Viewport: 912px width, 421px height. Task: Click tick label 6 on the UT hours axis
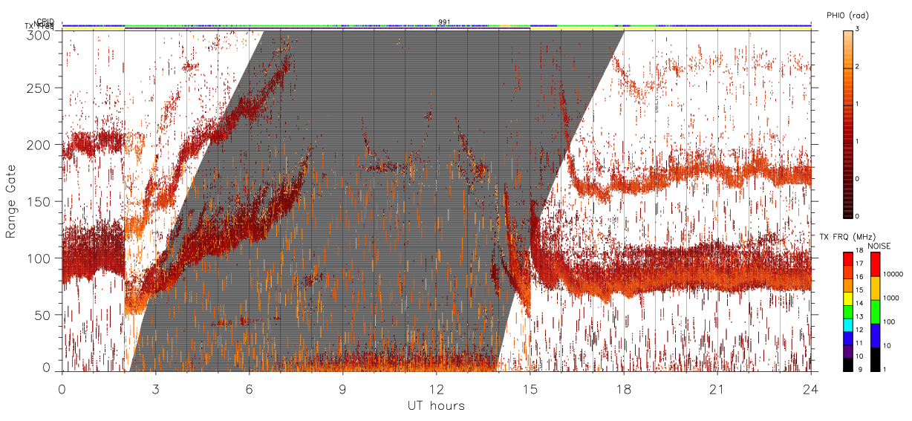coord(250,388)
